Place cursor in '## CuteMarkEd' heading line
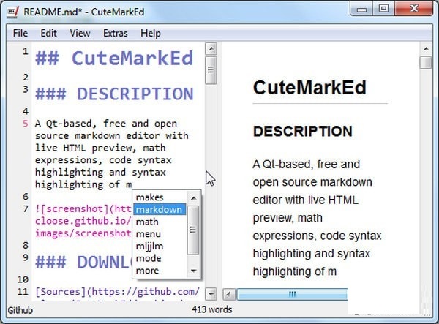This screenshot has width=439, height=324. pos(114,59)
